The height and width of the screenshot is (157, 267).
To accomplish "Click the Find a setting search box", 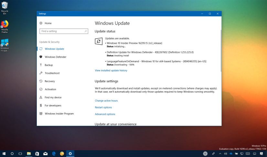I will pos(64,31).
